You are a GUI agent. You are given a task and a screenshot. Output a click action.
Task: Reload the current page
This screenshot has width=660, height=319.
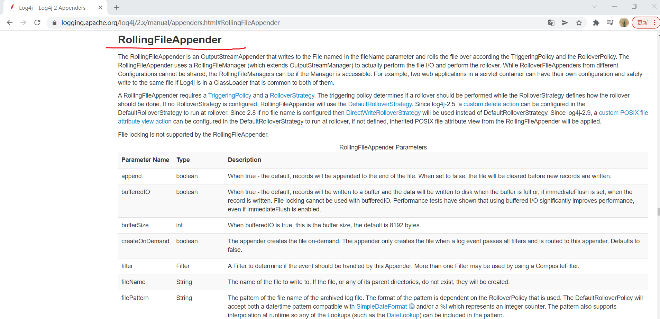pyautogui.click(x=37, y=22)
